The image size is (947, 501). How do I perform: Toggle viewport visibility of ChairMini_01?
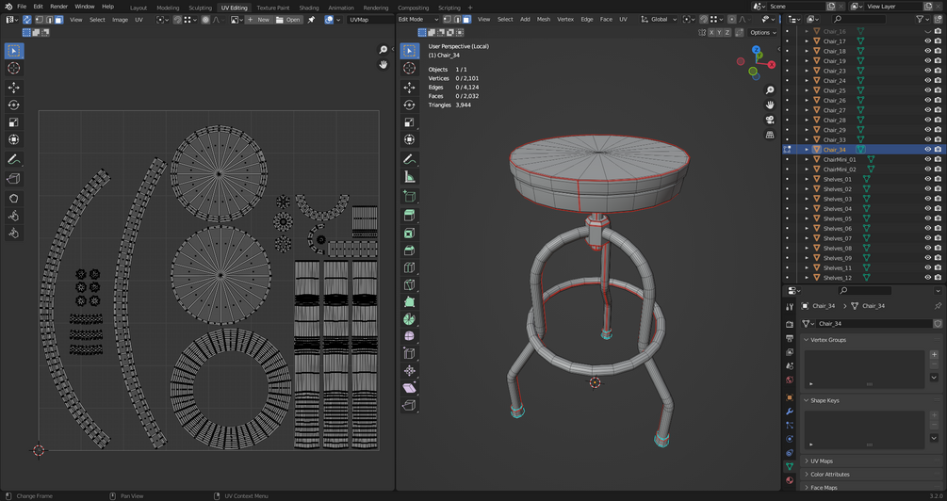click(x=927, y=159)
